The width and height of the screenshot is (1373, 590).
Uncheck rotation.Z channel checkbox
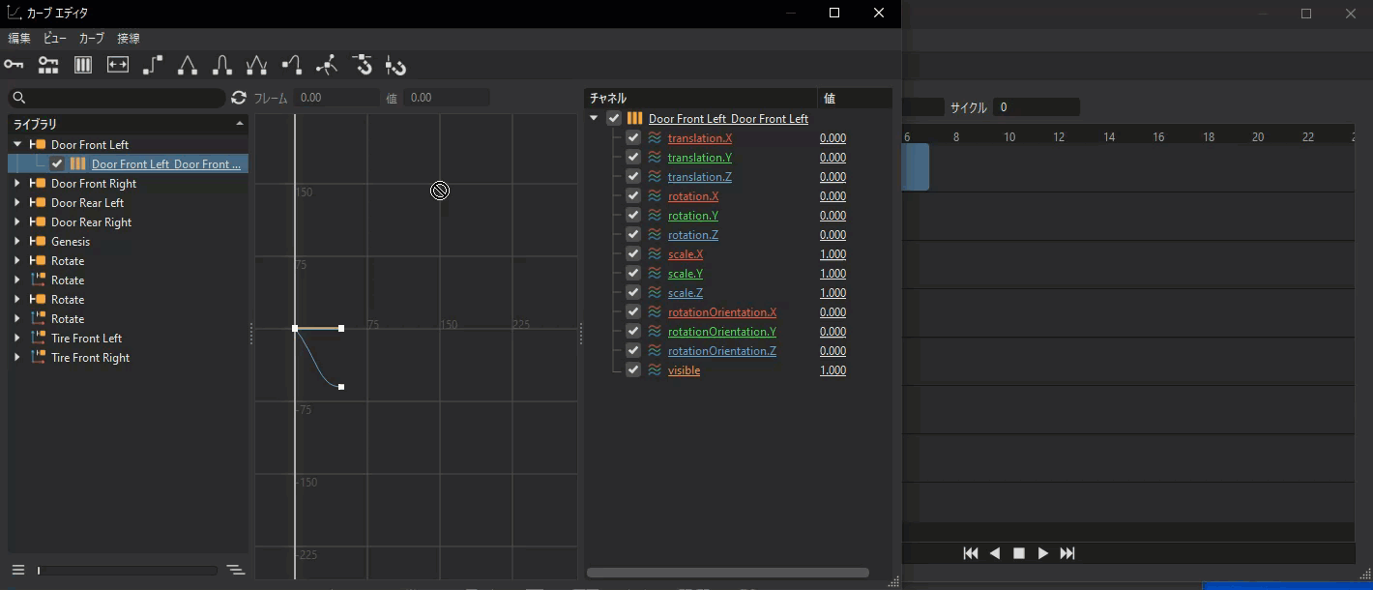point(633,235)
